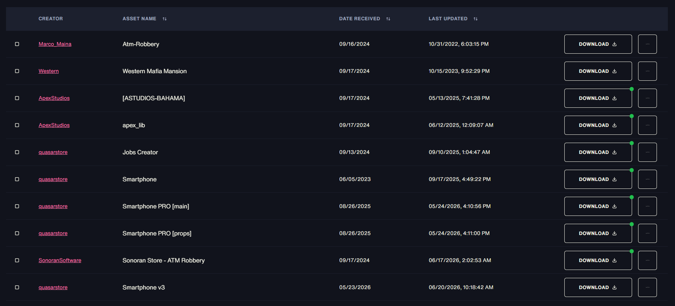Open more options for Smartphone PRO [main]

click(x=647, y=206)
